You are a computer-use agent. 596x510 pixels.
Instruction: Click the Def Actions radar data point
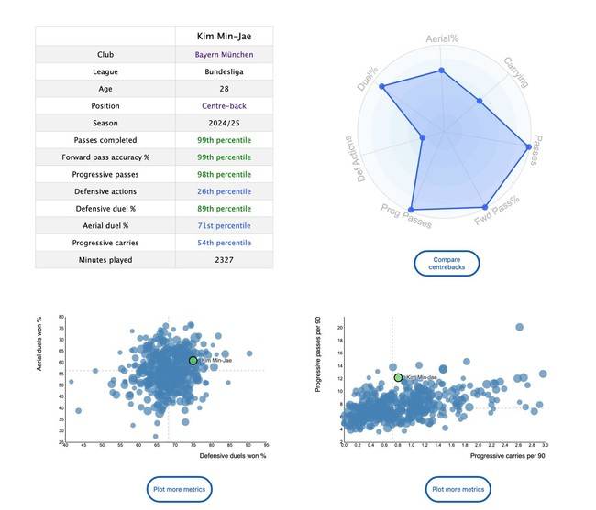click(x=422, y=138)
